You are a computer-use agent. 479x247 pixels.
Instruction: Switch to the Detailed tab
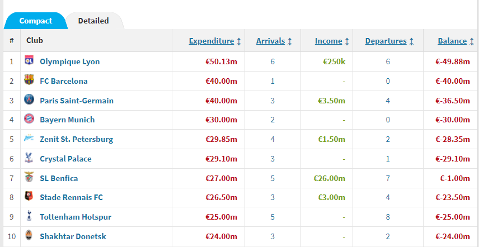tap(93, 21)
